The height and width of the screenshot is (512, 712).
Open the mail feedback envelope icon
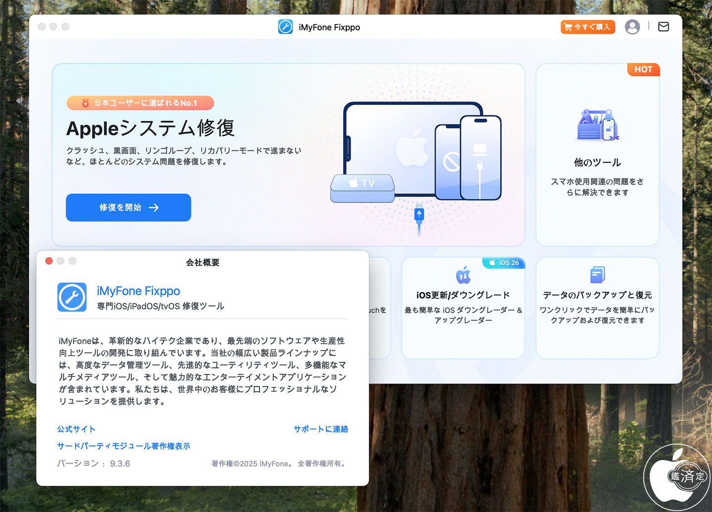pyautogui.click(x=664, y=27)
